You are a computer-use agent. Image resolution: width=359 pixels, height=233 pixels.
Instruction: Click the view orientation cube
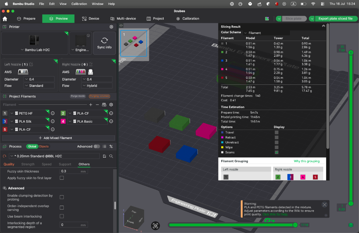coord(134,218)
